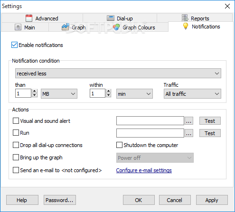The image size is (235, 212).
Task: Uncheck Enable notifications
Action: (x=14, y=45)
